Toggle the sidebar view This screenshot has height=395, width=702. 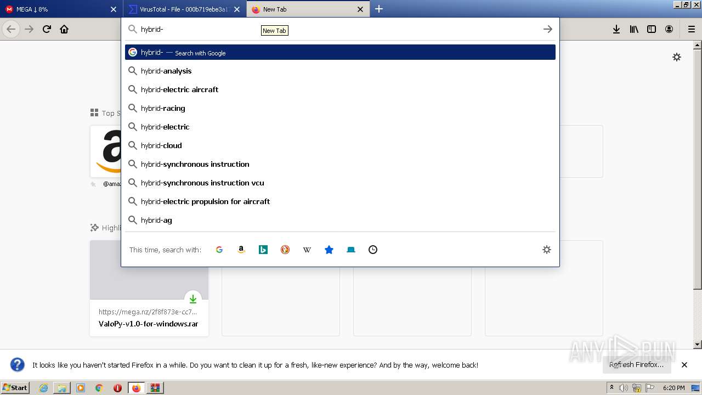tap(652, 29)
